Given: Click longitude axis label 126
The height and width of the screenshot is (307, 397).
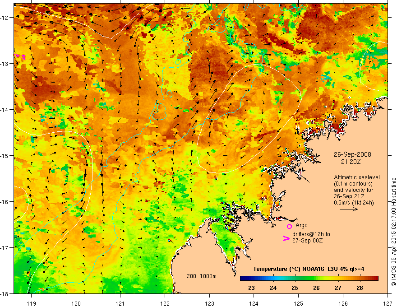Looking at the screenshot, I should (x=343, y=303).
